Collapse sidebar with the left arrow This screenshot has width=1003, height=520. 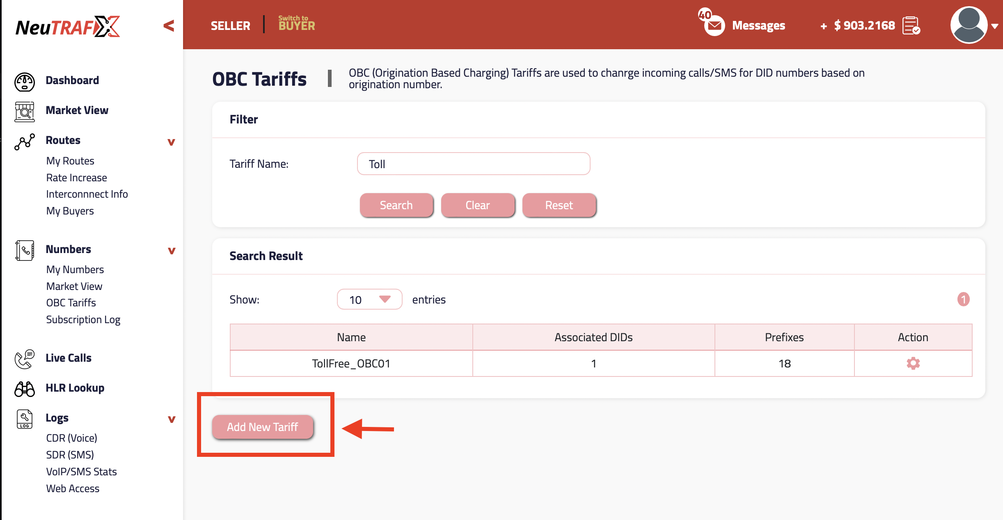click(169, 26)
